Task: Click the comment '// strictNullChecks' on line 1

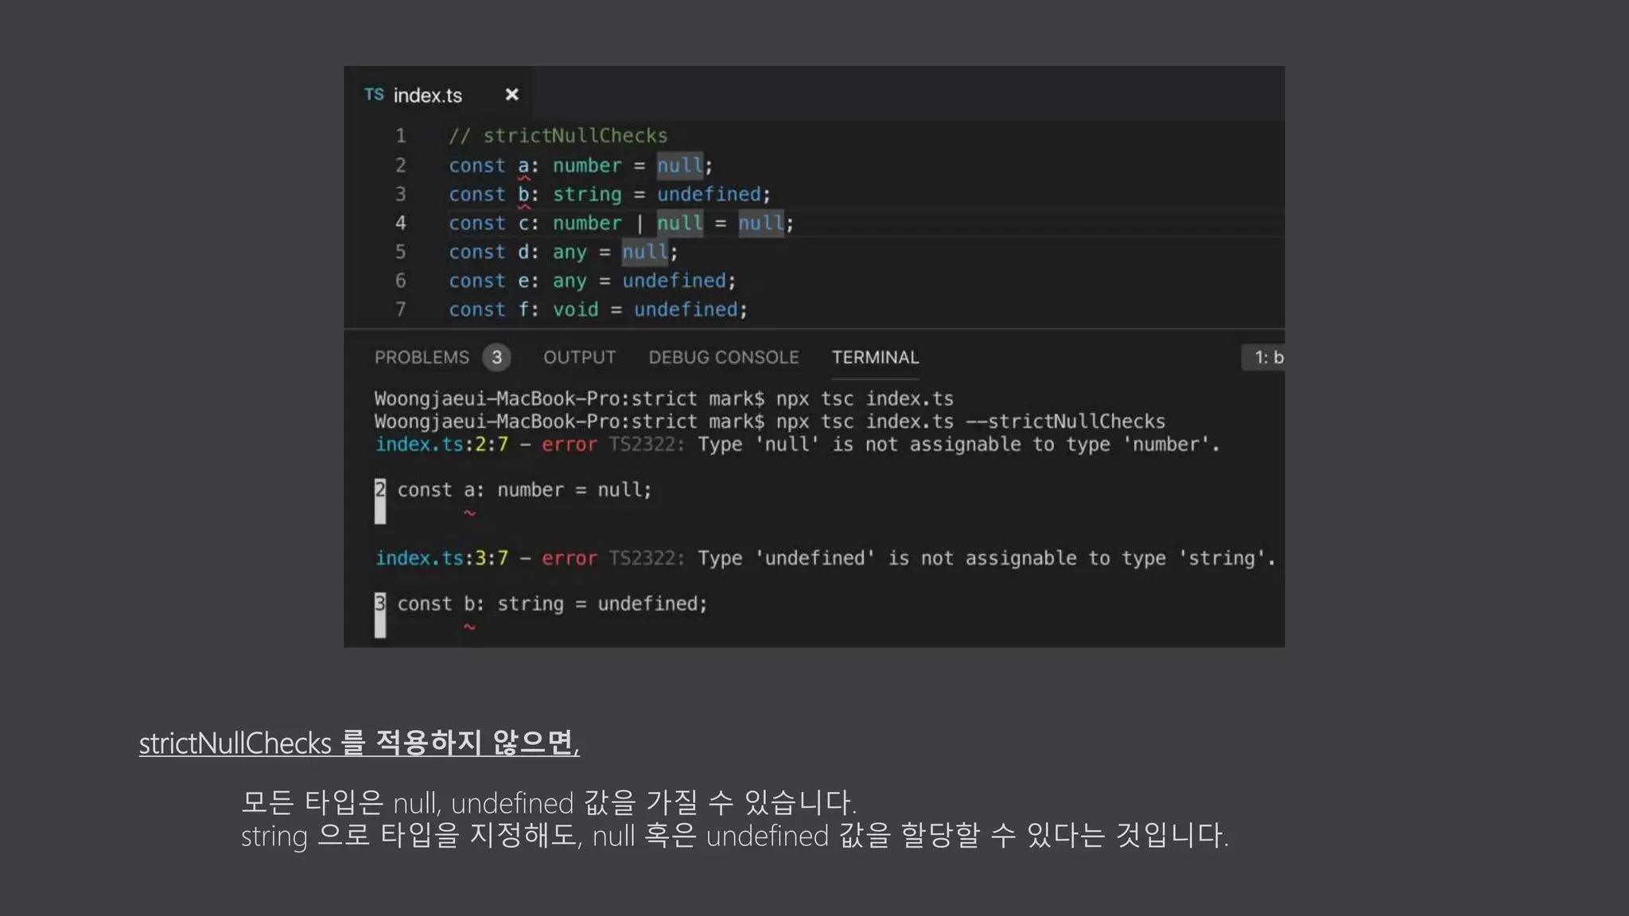Action: [558, 136]
